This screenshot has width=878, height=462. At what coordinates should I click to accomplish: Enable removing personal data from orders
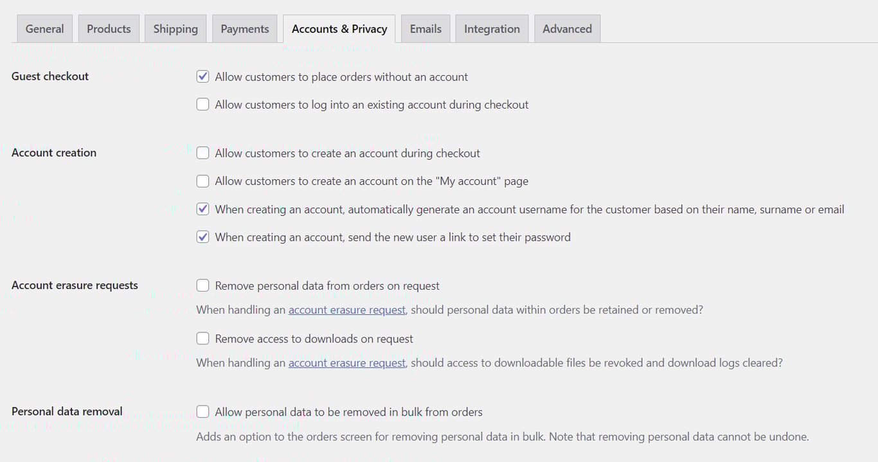(202, 285)
